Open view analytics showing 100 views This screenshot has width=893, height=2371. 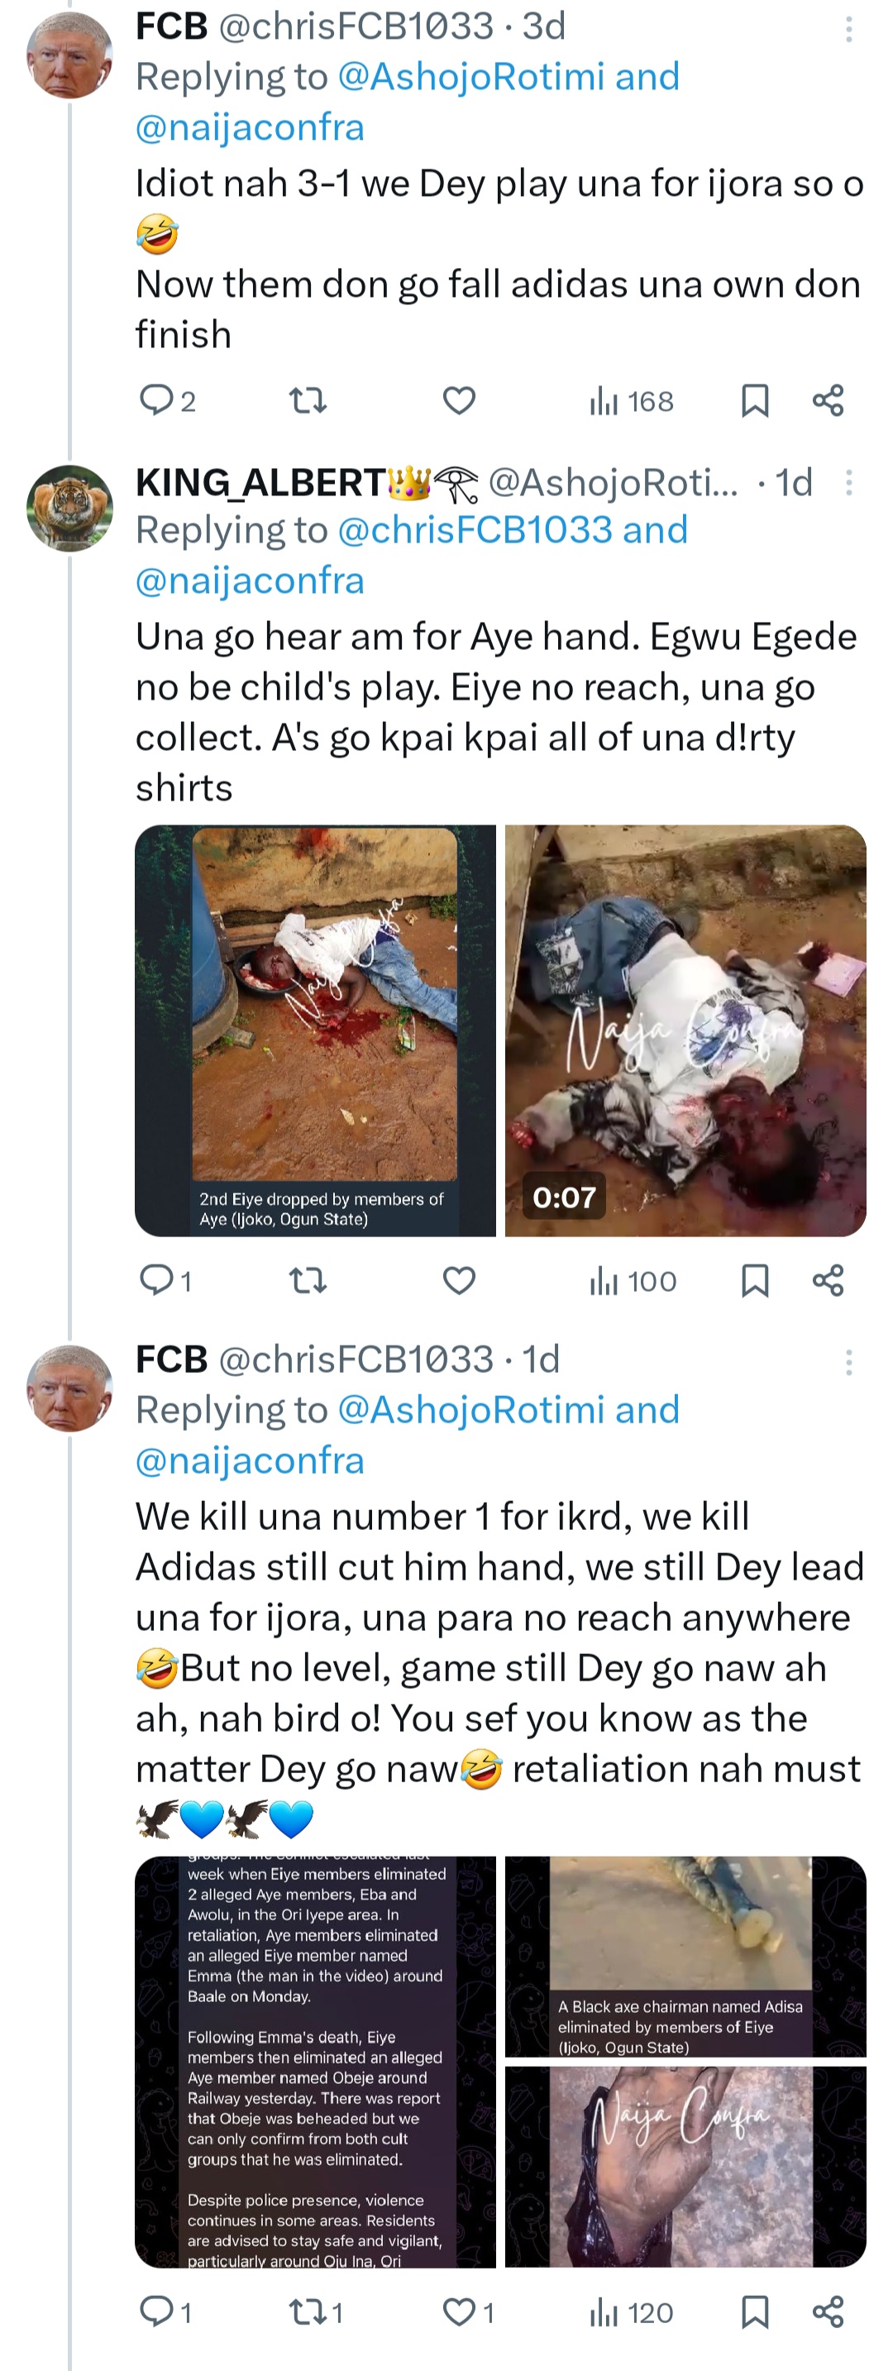coord(633,1280)
